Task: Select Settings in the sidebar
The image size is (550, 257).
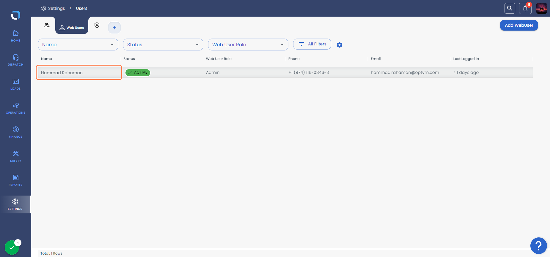Action: pos(15,204)
